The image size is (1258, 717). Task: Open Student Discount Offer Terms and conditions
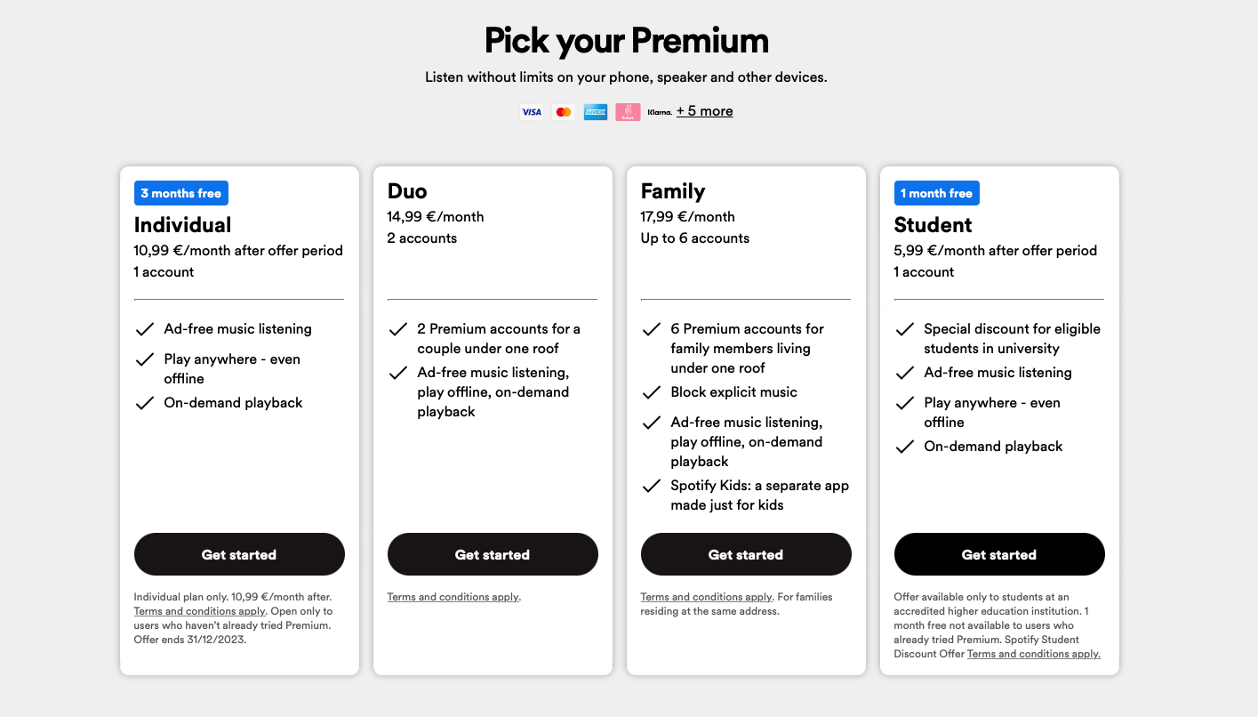[1033, 654]
